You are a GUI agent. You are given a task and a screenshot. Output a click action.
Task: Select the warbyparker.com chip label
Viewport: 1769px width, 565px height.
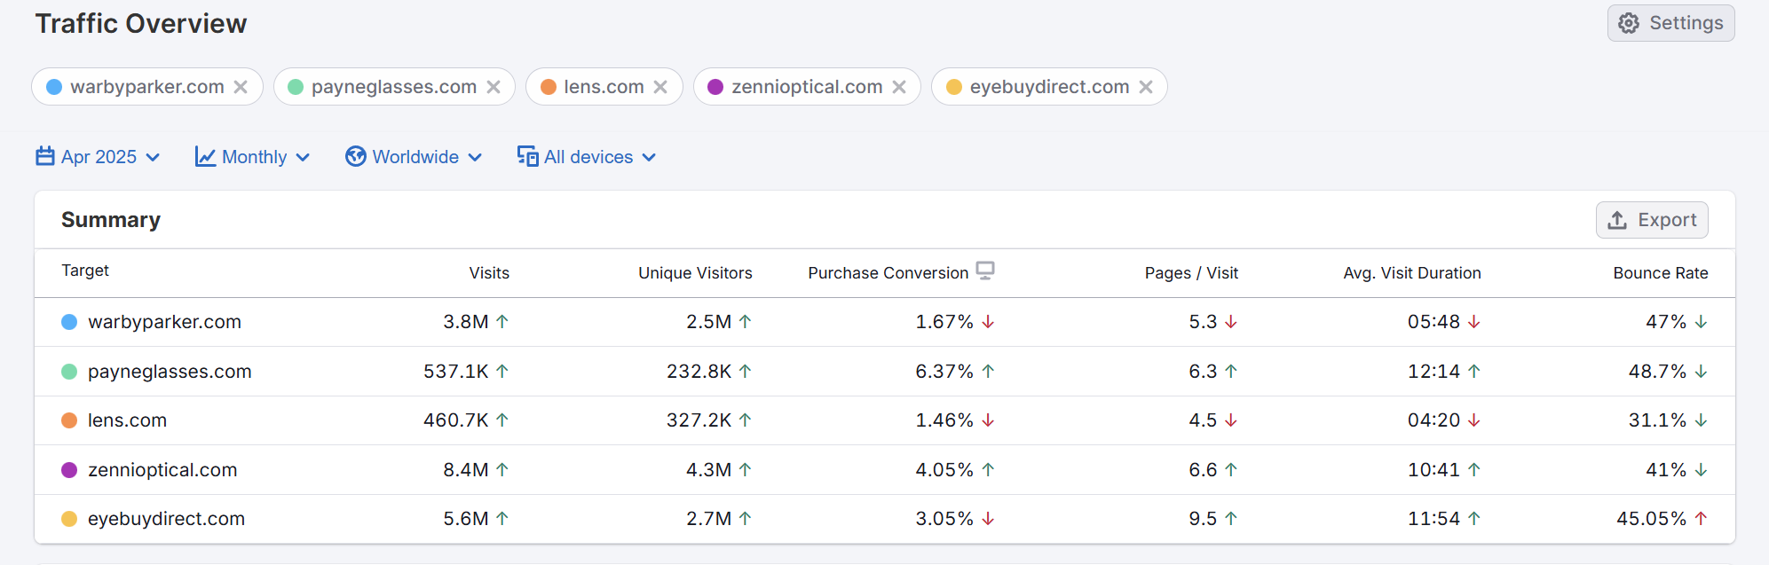pyautogui.click(x=147, y=87)
